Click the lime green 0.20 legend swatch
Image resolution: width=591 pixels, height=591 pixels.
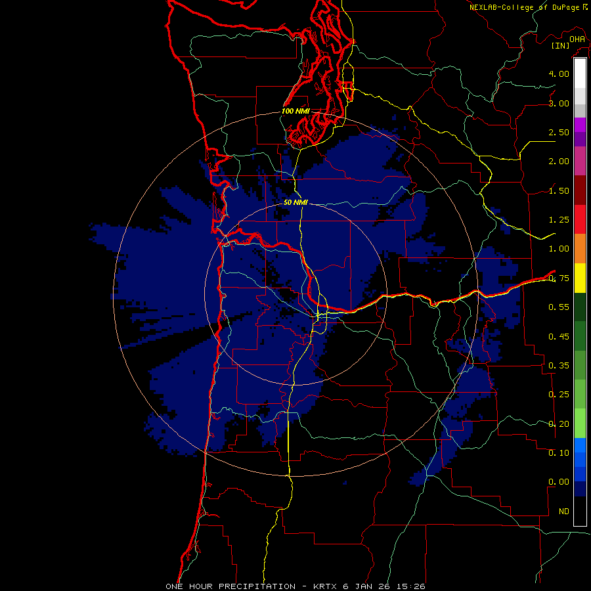tap(580, 424)
